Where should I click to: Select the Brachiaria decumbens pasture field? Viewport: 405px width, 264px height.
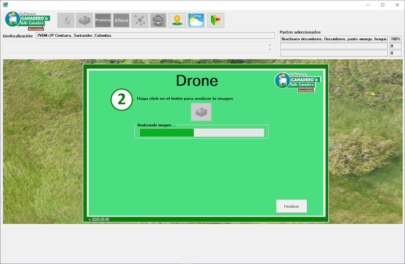click(x=334, y=39)
